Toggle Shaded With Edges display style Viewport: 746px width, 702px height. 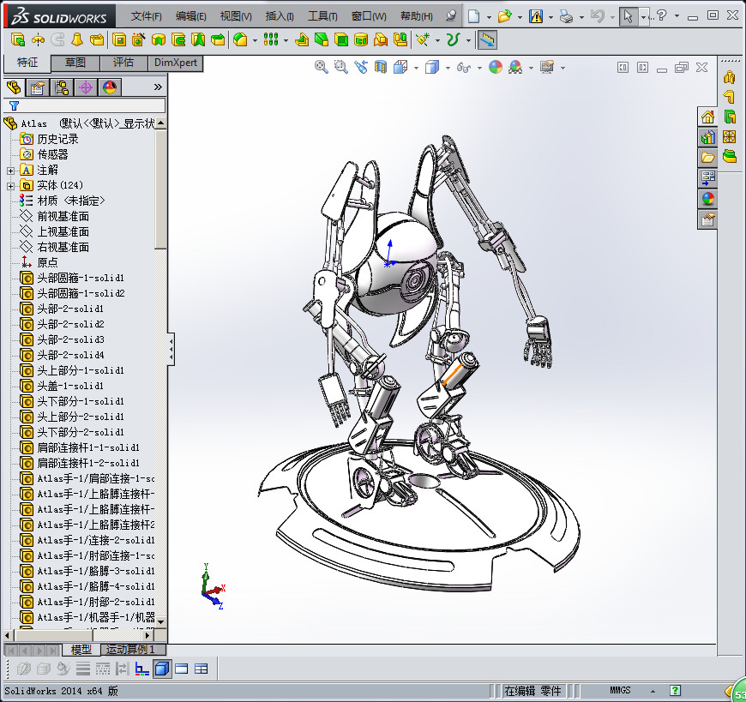434,67
